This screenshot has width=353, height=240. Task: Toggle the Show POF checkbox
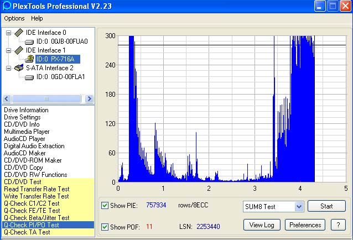(x=105, y=227)
